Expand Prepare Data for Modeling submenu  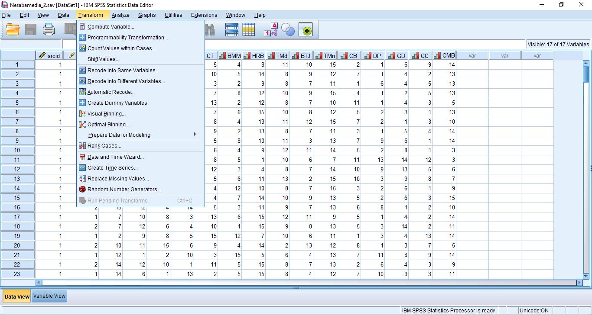[119, 135]
